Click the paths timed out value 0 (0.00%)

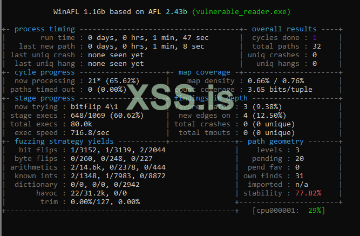pos(107,90)
